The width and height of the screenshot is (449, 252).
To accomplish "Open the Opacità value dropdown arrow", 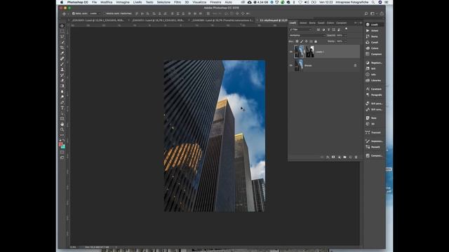I will point(345,36).
